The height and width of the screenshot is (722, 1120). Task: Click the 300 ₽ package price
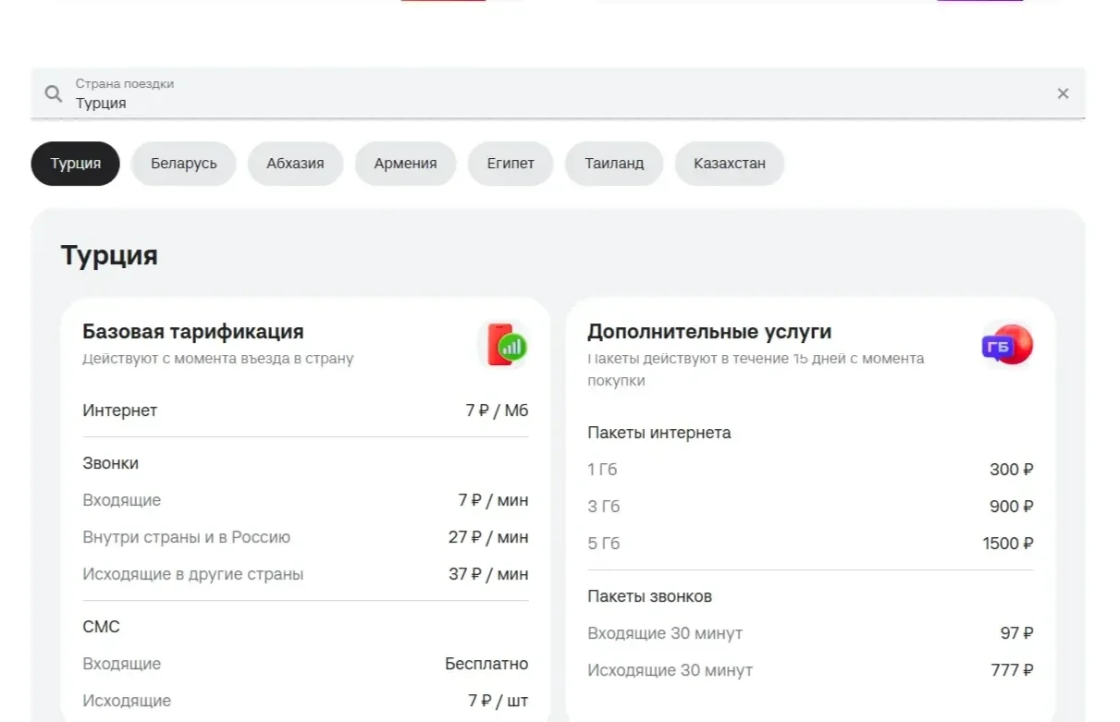[x=1012, y=470]
